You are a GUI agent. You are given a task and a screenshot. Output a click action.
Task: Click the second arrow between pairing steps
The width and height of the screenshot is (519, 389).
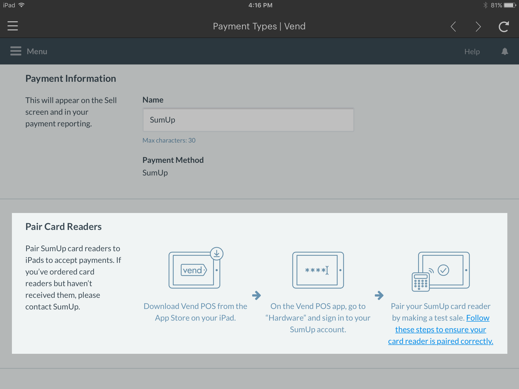pyautogui.click(x=380, y=295)
